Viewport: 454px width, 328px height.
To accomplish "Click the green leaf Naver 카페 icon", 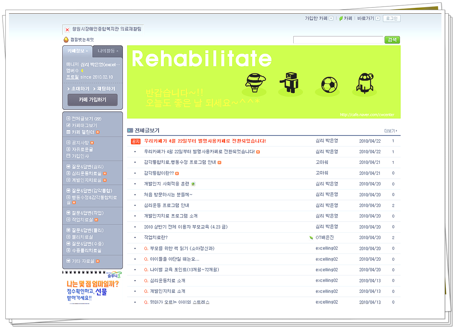I will click(x=341, y=18).
